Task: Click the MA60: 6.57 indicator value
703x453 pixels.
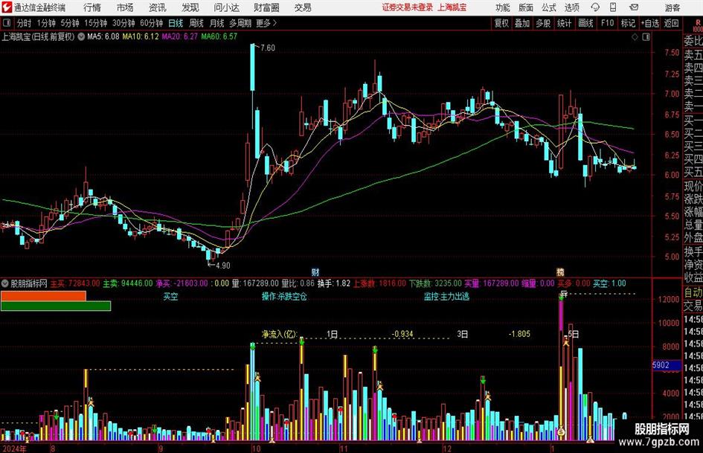Action: coord(219,36)
